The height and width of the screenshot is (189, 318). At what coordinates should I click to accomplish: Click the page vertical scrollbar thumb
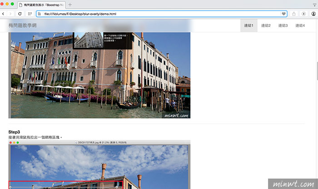pyautogui.click(x=317, y=71)
